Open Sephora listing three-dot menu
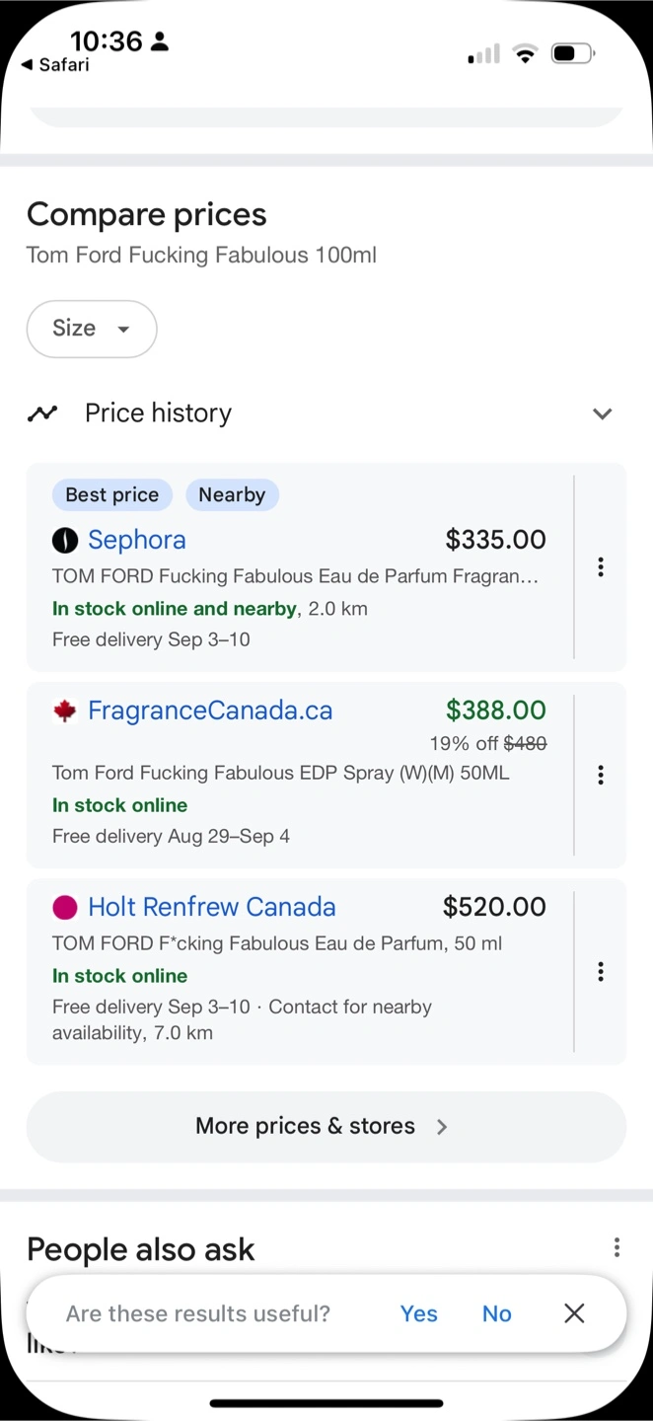The image size is (653, 1421). click(x=600, y=567)
